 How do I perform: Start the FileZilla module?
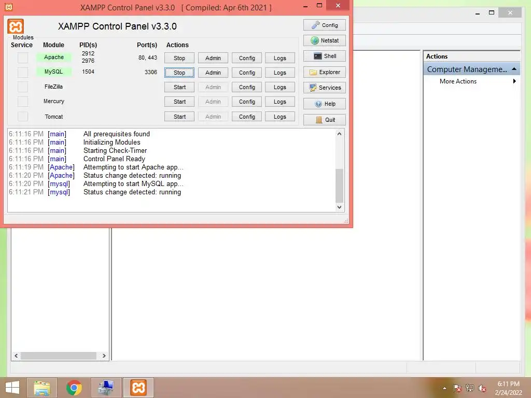pos(179,87)
